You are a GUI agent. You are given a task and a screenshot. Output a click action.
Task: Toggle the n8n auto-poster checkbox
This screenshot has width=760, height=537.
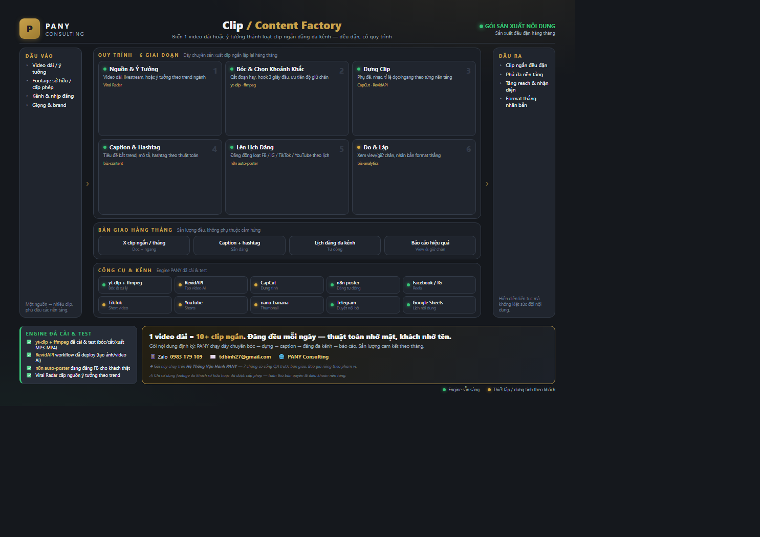pyautogui.click(x=29, y=368)
